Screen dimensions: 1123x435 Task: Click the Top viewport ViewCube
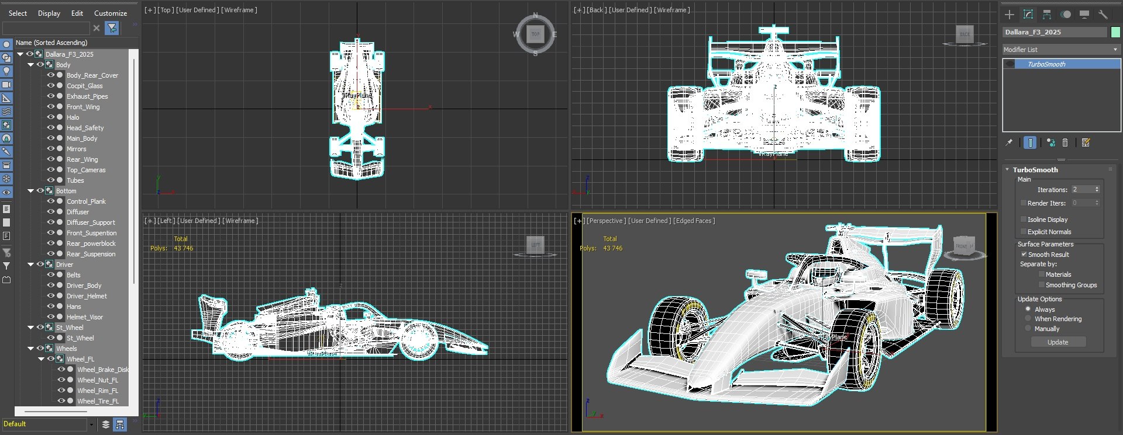[x=535, y=34]
